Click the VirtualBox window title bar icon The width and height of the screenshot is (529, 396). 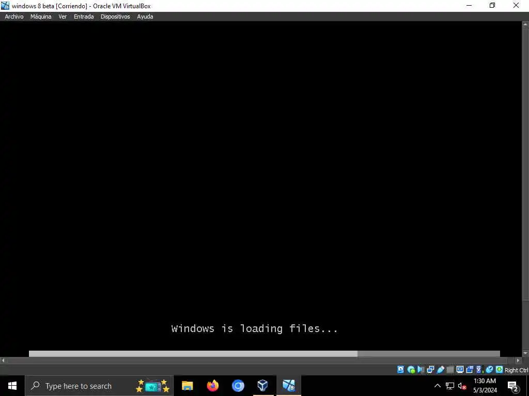click(5, 5)
